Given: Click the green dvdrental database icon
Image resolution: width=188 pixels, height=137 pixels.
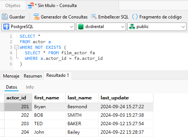Looking at the screenshot, I should [x=81, y=27].
